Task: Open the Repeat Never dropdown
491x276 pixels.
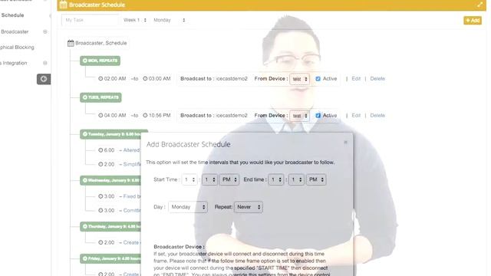Action: click(x=249, y=207)
